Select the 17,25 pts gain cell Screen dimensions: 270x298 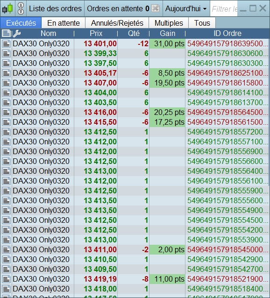tap(167, 122)
